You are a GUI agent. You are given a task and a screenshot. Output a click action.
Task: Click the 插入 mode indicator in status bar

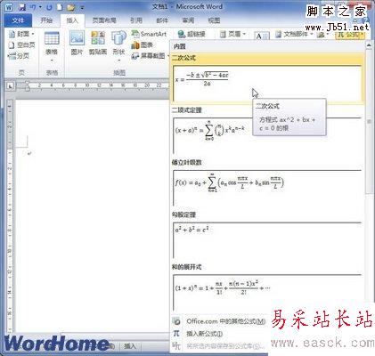[x=130, y=346]
